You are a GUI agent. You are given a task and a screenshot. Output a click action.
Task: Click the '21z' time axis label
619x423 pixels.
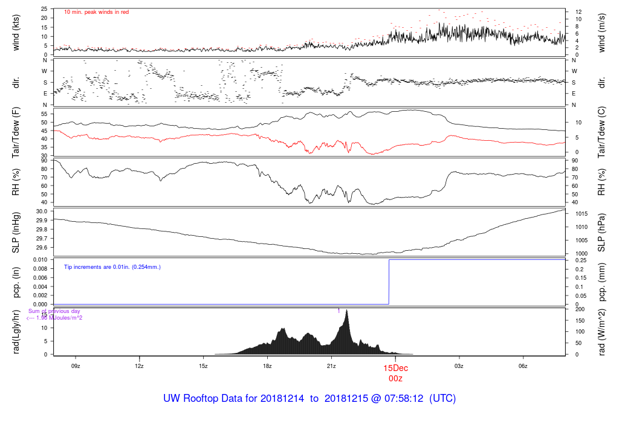tap(331, 366)
